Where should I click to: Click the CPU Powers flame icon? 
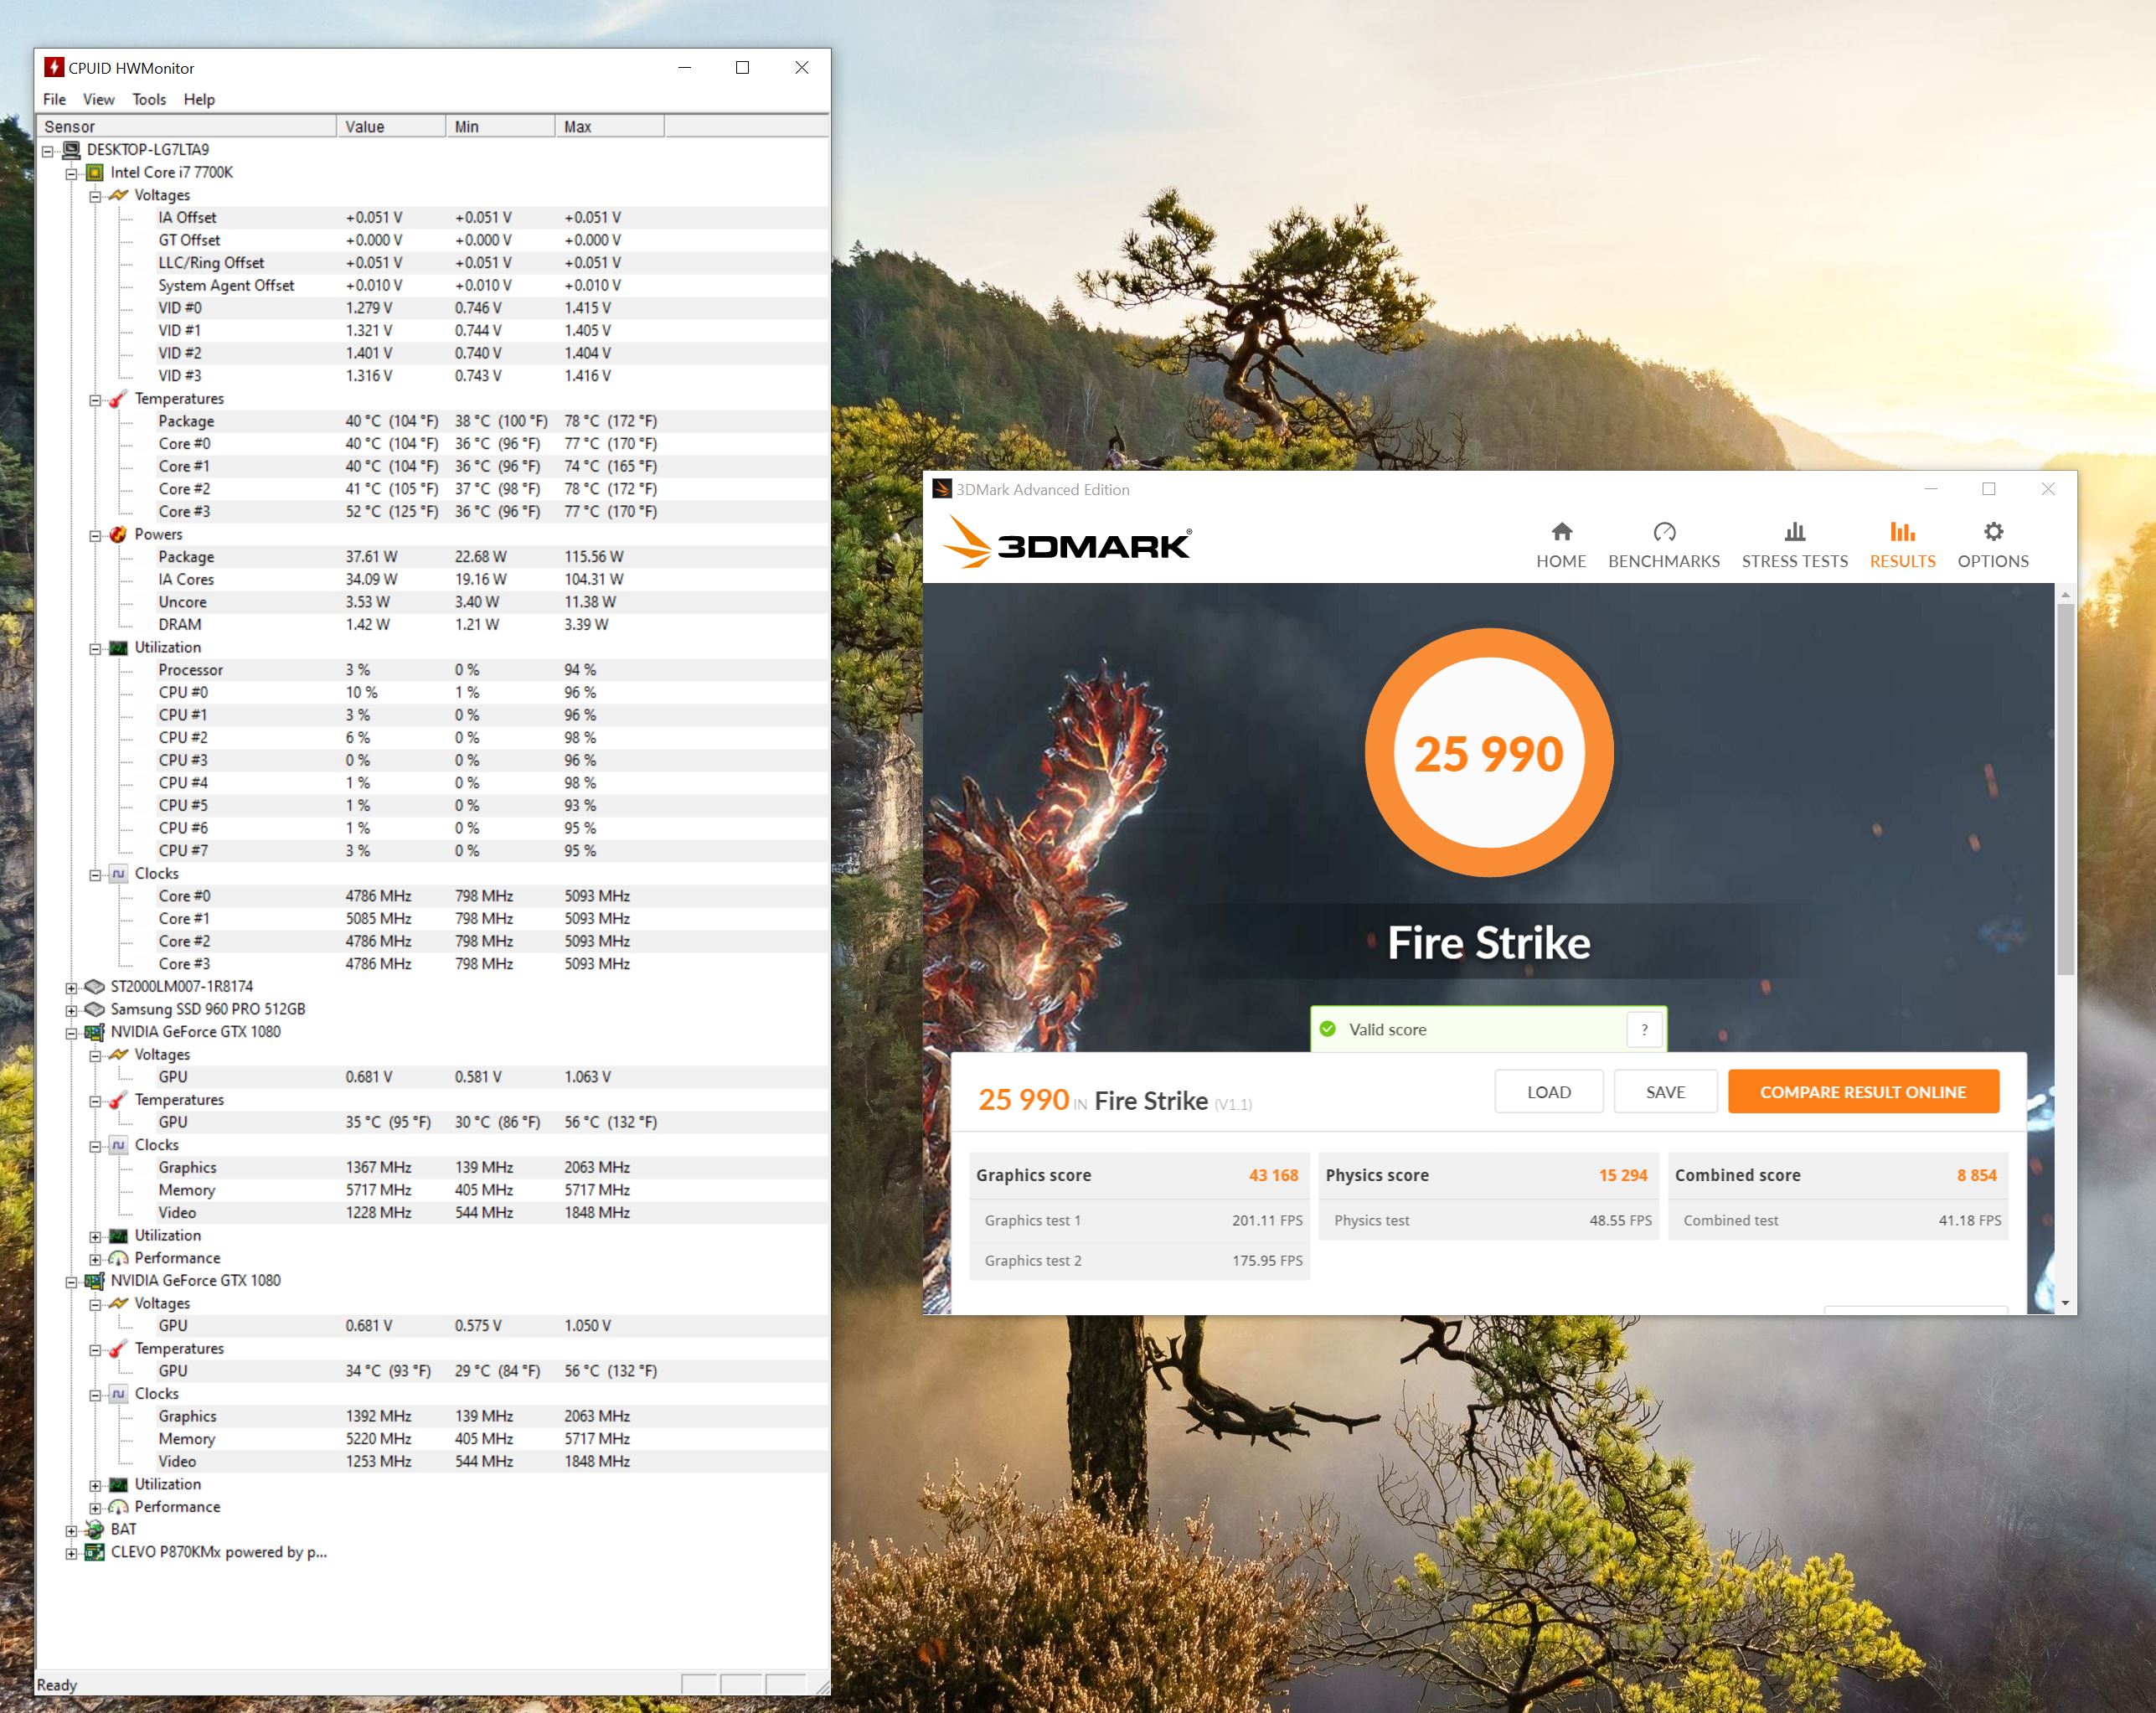118,534
